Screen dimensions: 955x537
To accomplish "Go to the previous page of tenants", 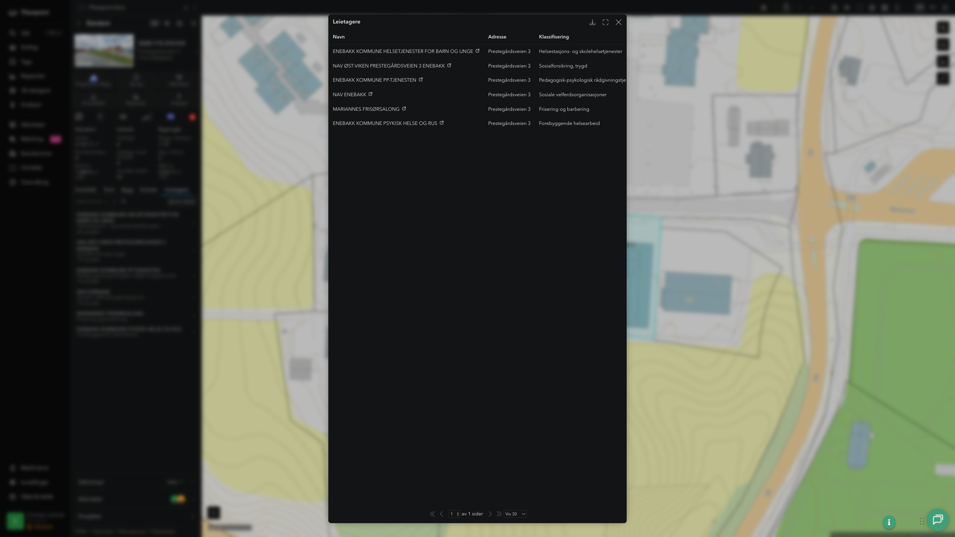I will 442,514.
